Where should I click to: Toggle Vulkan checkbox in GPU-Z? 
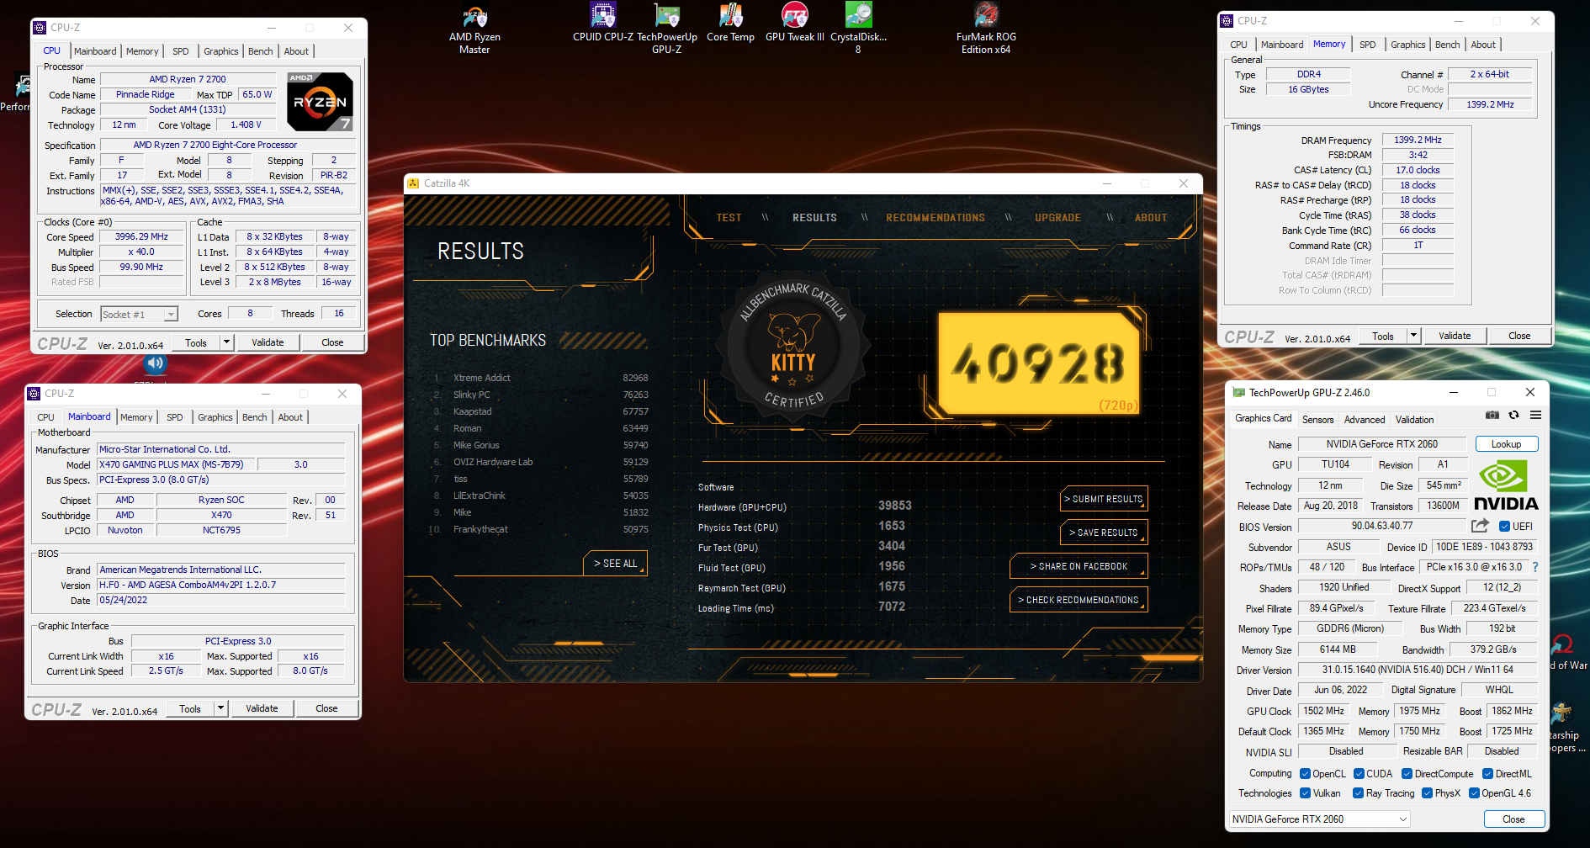(x=1305, y=793)
